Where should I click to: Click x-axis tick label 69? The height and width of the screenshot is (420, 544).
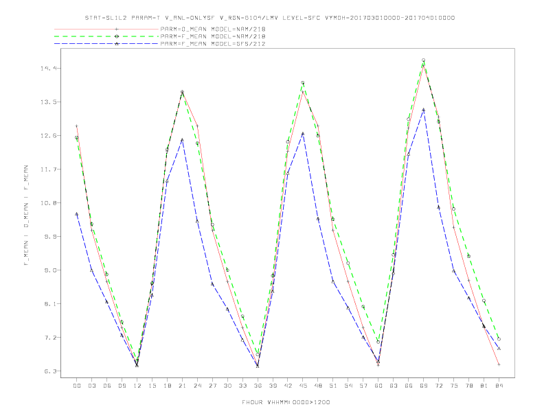pyautogui.click(x=424, y=386)
